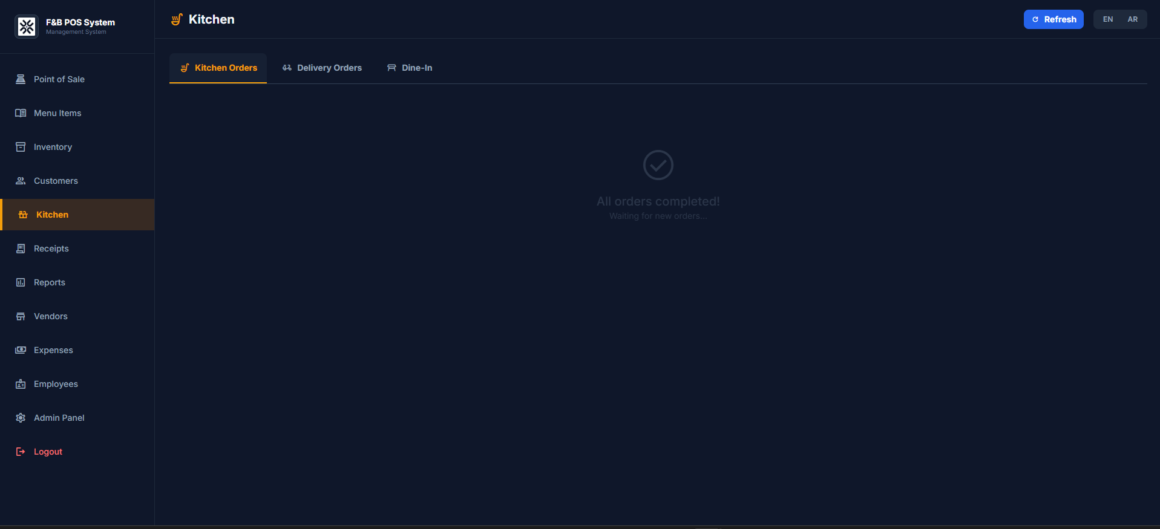The height and width of the screenshot is (529, 1160).
Task: Open Expenses from sidebar
Action: (x=77, y=350)
